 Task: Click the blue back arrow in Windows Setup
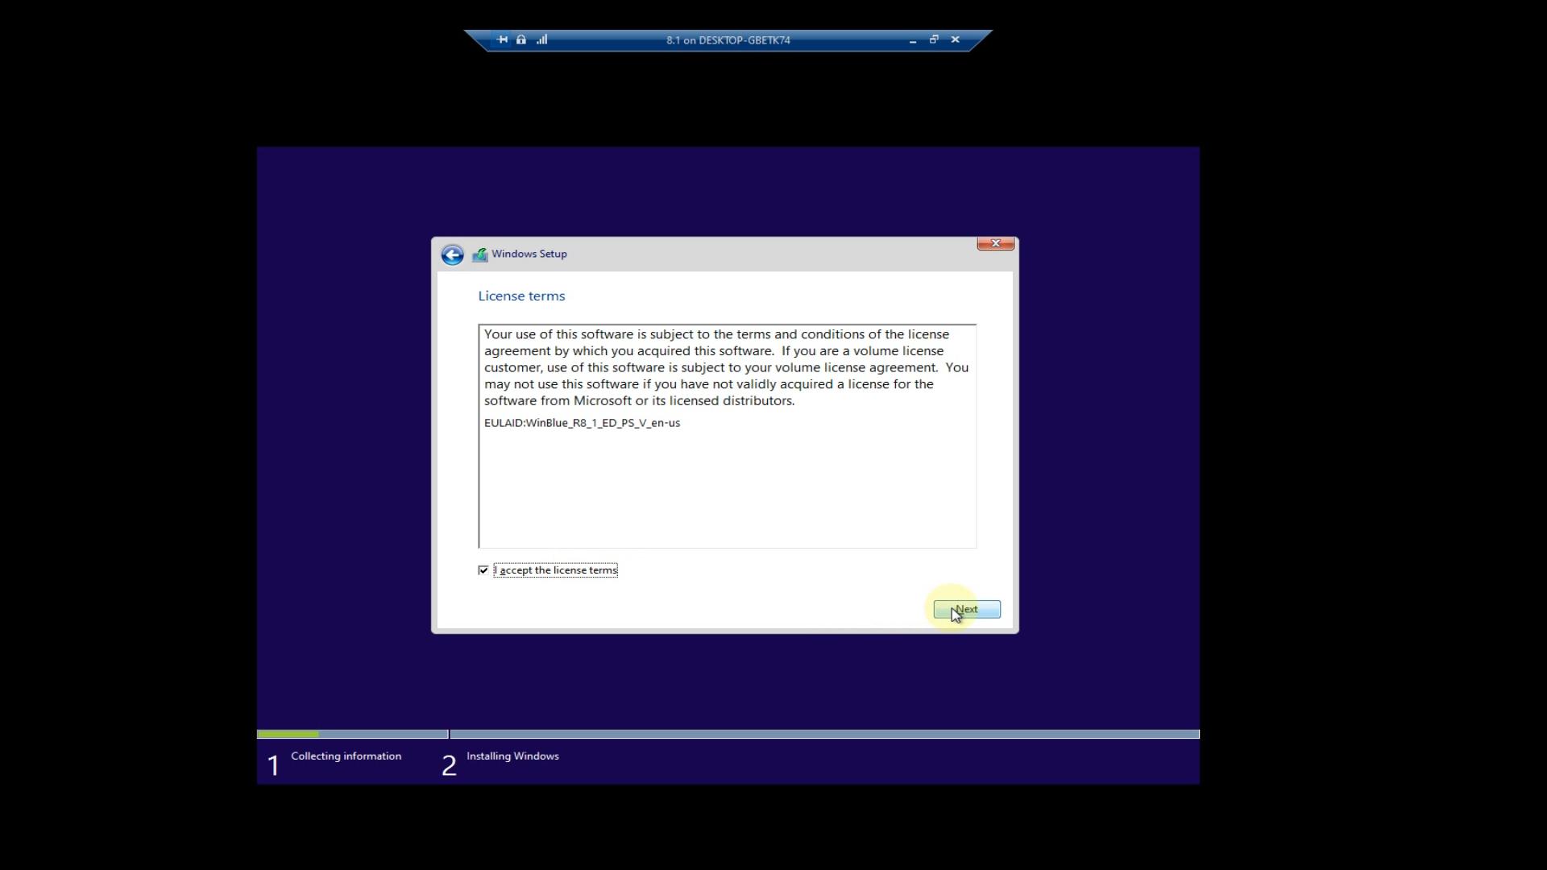click(452, 255)
